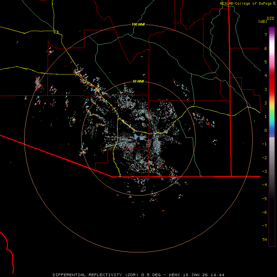Click the NEXLAB-College of DuPage text
The height and width of the screenshot is (277, 277).
[246, 3]
